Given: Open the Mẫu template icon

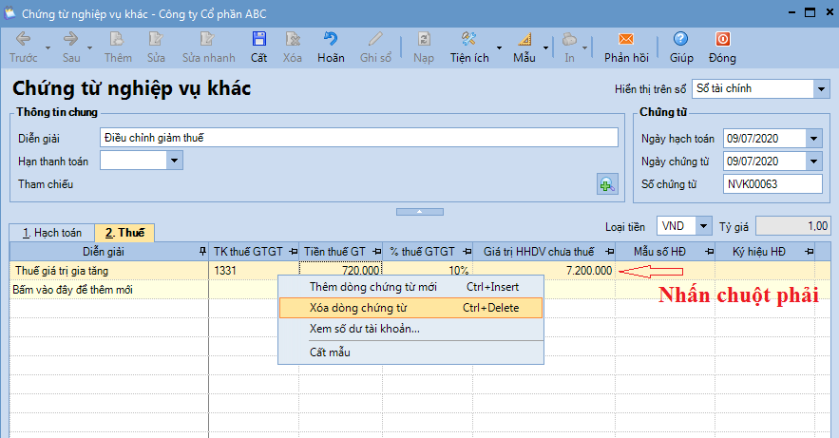Looking at the screenshot, I should (524, 39).
